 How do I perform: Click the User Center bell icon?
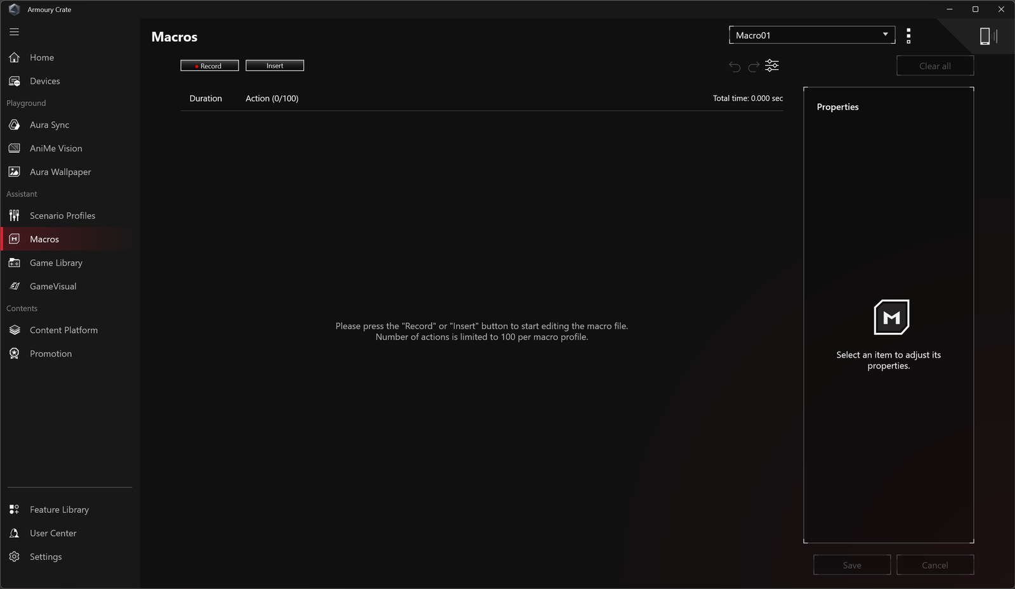pos(15,533)
